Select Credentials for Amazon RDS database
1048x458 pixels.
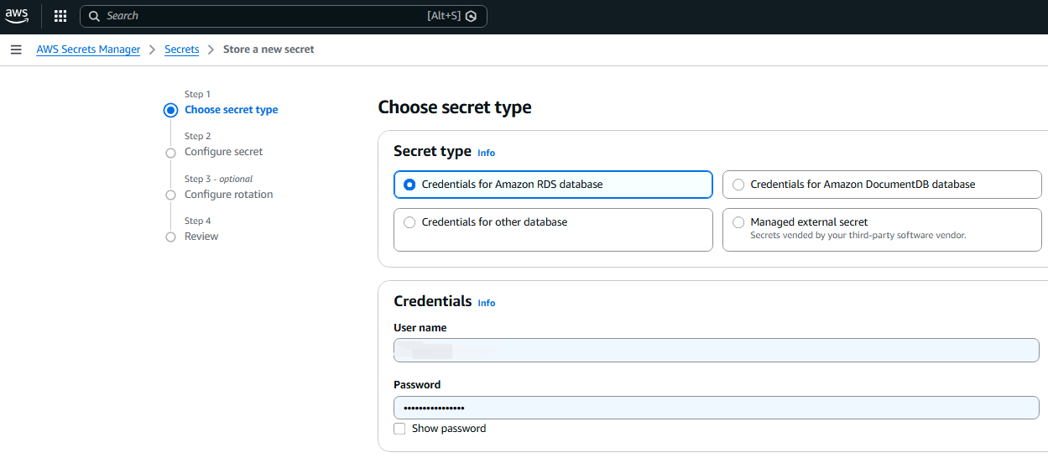pos(409,185)
